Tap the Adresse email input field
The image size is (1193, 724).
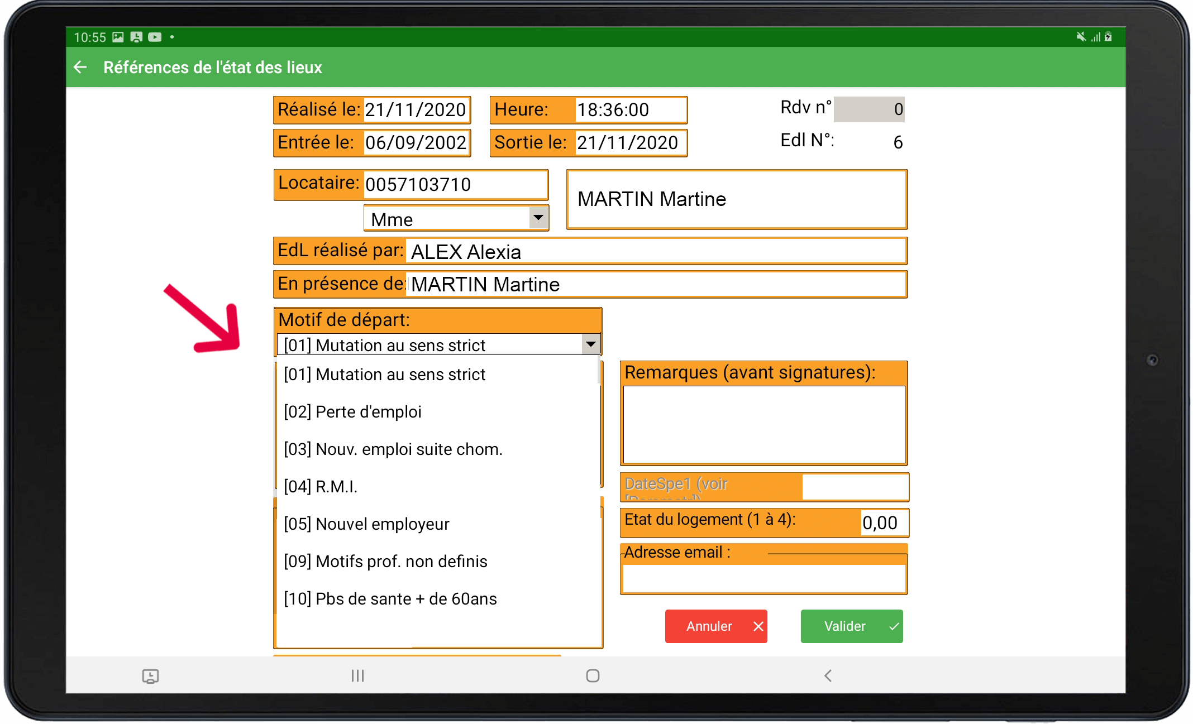point(763,578)
